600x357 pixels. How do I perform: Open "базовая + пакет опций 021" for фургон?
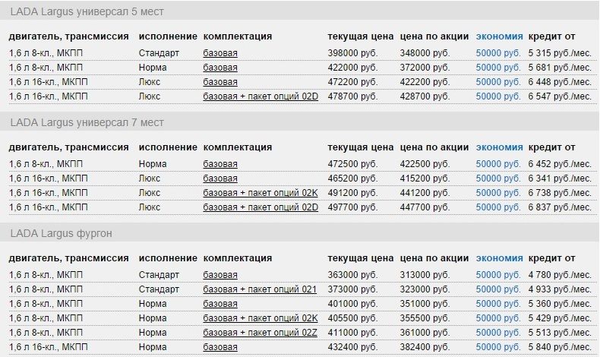pos(260,289)
